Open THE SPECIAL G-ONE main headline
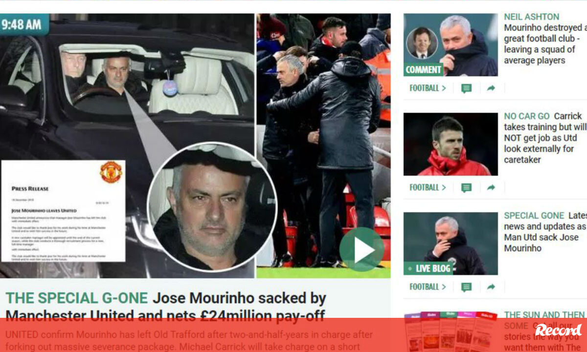 [x=166, y=307]
